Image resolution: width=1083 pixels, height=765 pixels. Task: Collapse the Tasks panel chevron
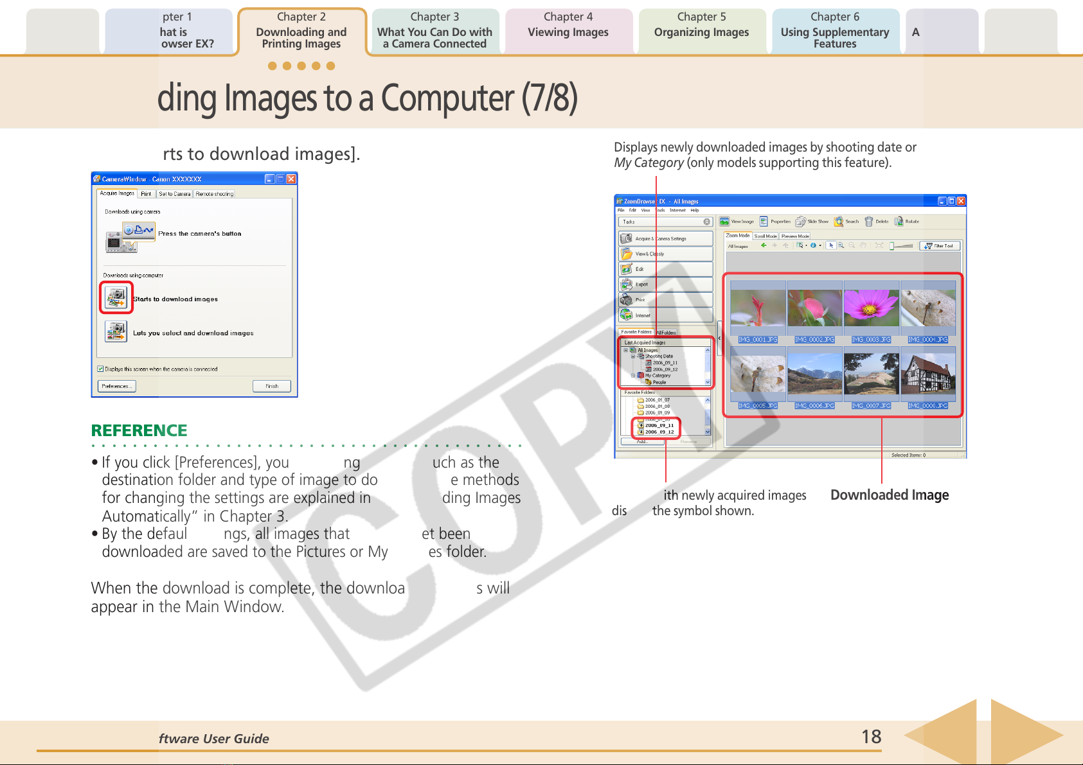coord(706,222)
